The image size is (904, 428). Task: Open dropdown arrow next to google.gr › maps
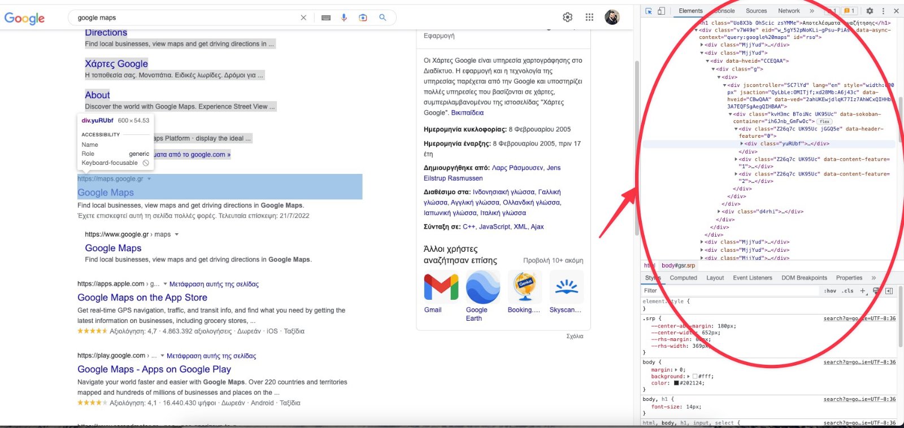coord(177,234)
